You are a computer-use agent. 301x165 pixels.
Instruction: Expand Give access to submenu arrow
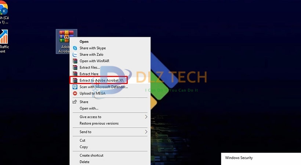coord(146,117)
